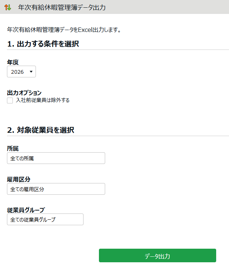Click the 2026 value in year box
The width and height of the screenshot is (229, 274).
point(17,72)
